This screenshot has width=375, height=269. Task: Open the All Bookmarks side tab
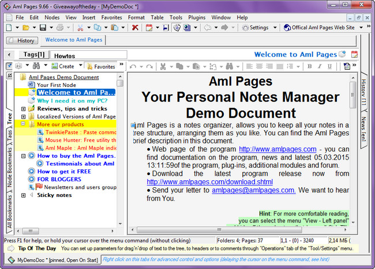coord(9,211)
